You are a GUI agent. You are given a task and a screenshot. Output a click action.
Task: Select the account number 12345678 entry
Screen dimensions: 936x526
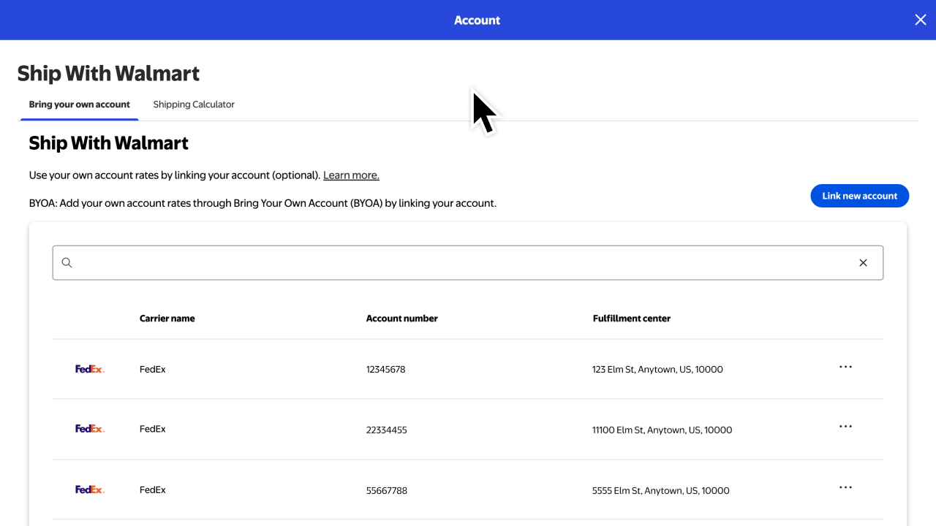[385, 369]
